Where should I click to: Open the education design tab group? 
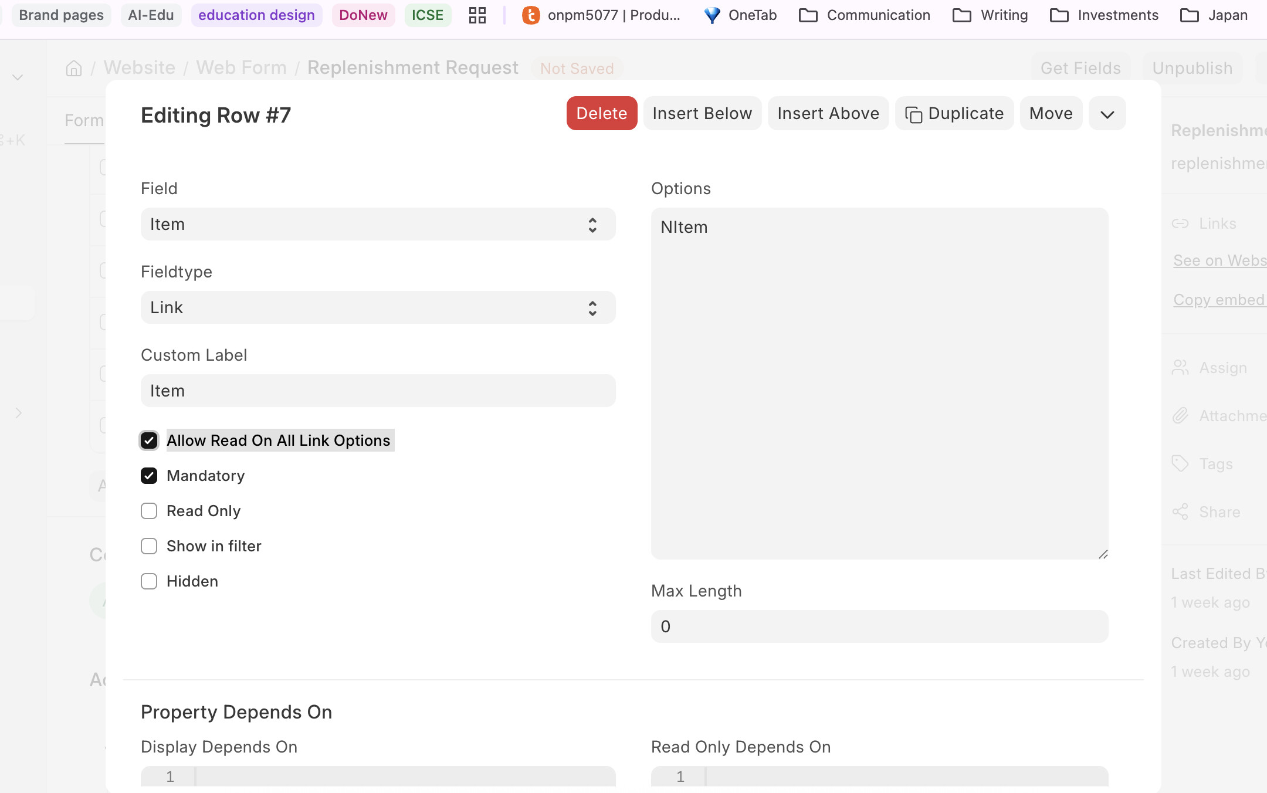point(256,15)
